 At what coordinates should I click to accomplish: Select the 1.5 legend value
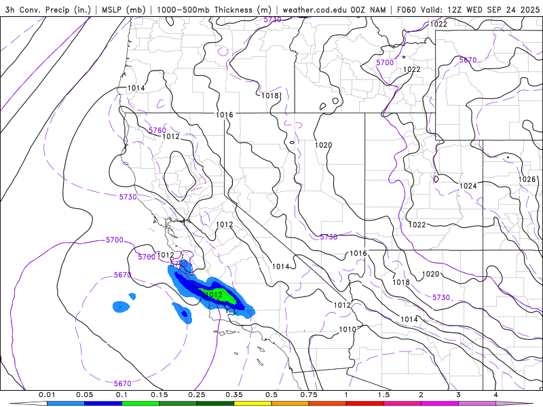click(x=383, y=395)
